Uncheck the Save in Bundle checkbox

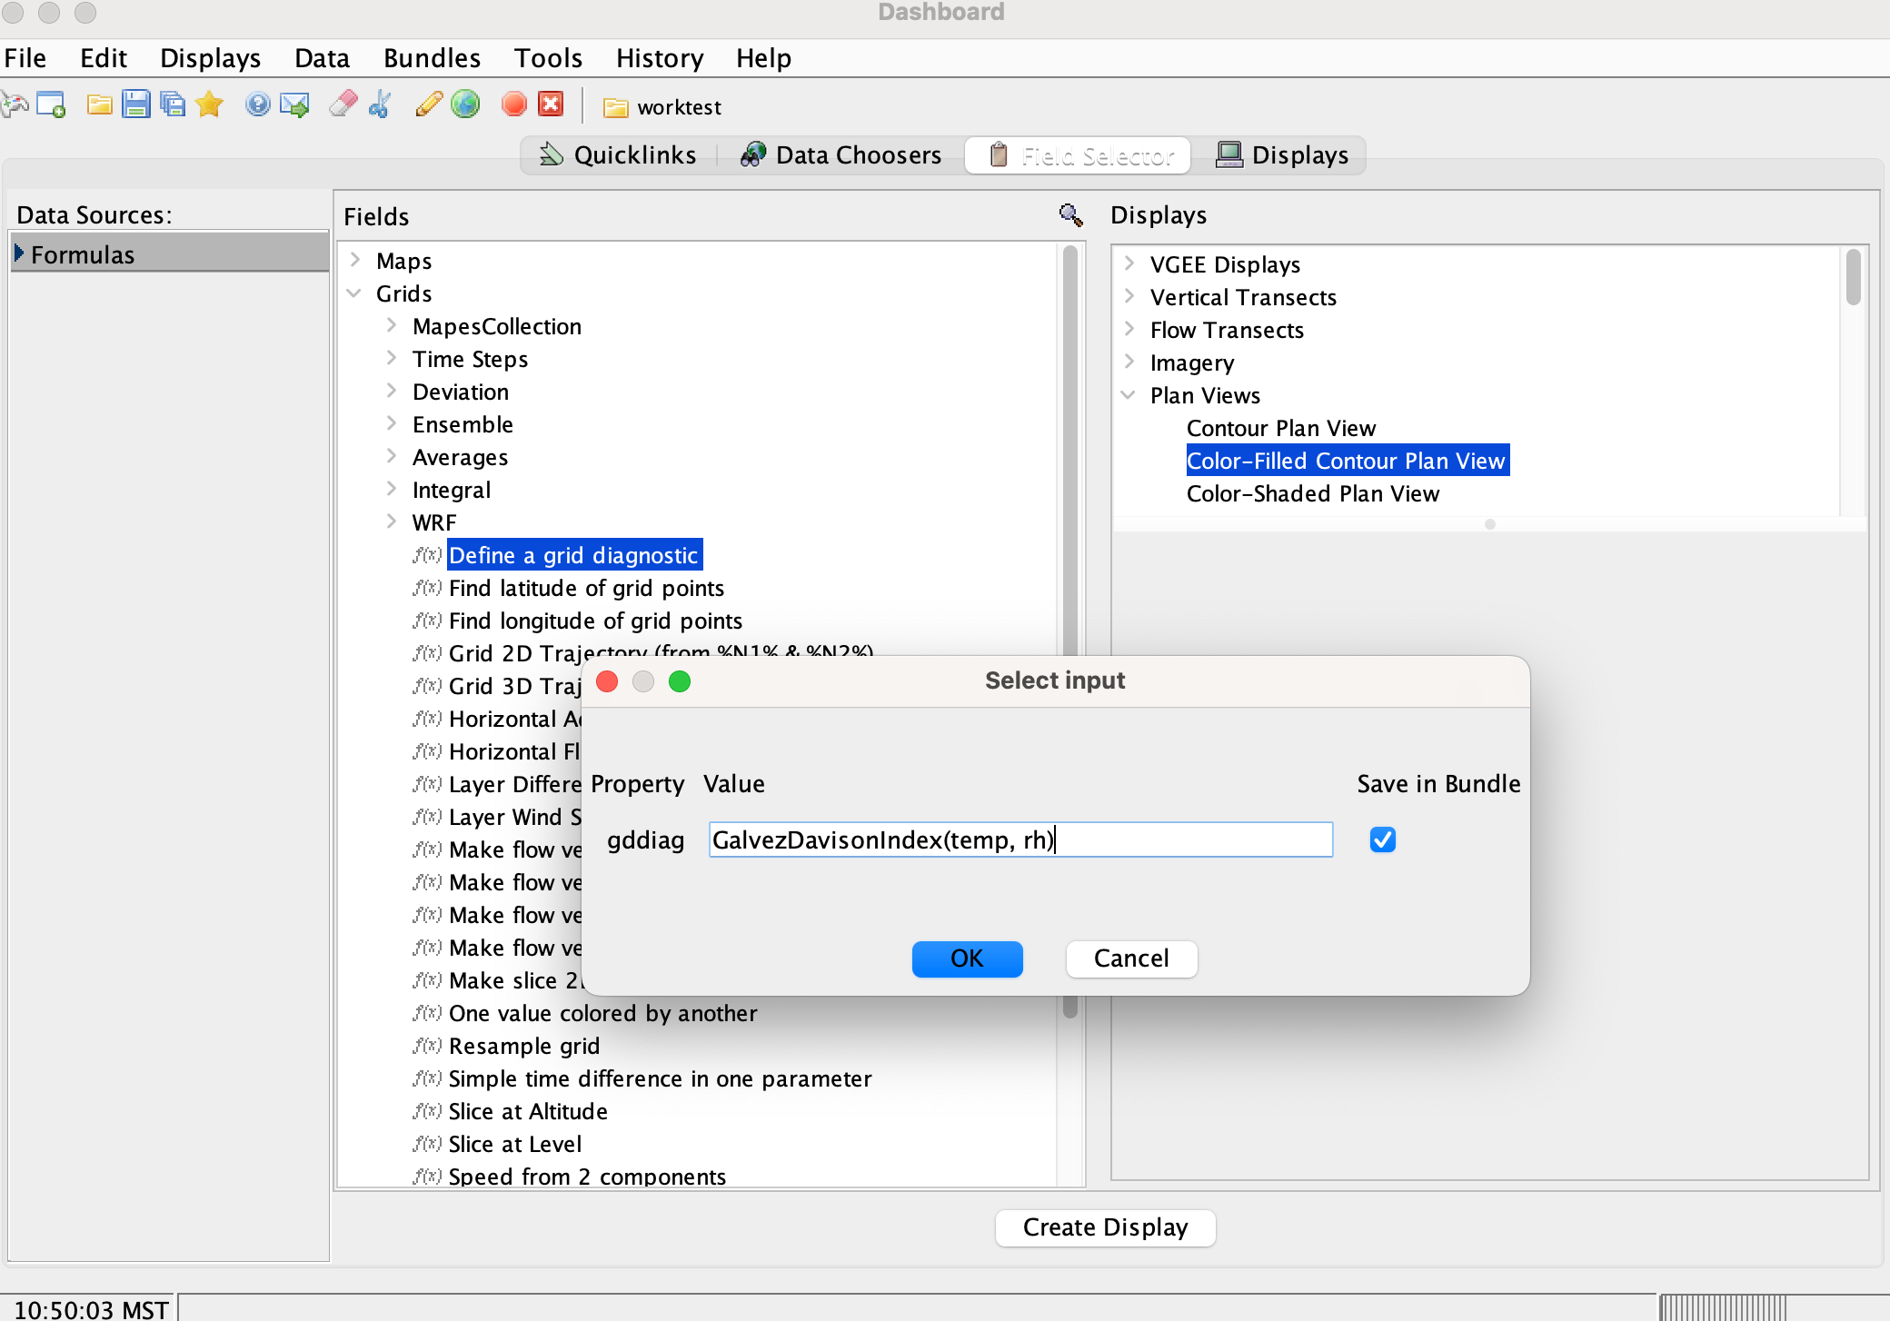1382,839
